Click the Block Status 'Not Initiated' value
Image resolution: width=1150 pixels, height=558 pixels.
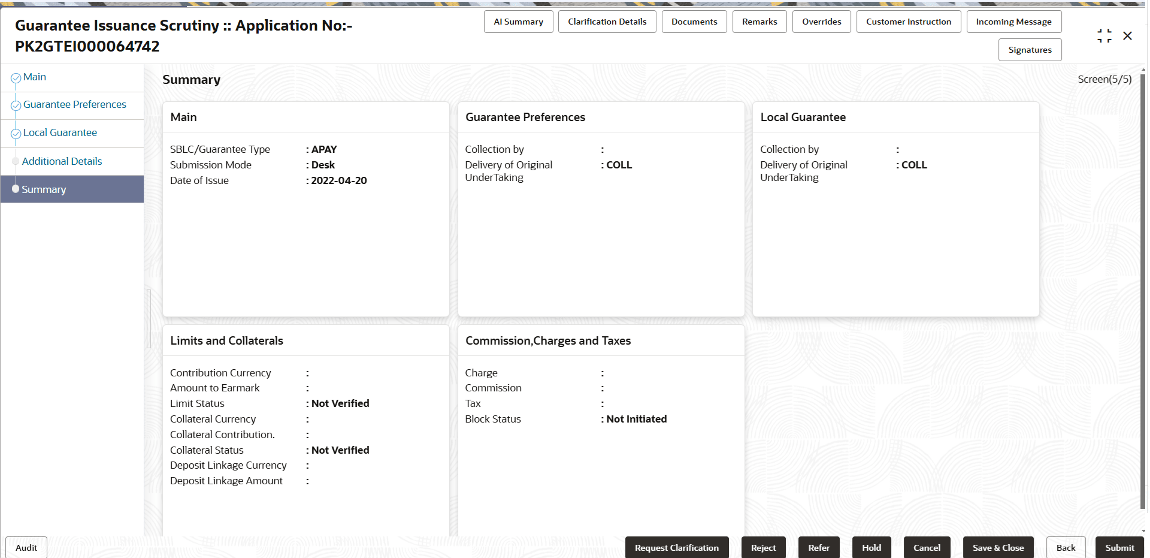[x=637, y=419]
